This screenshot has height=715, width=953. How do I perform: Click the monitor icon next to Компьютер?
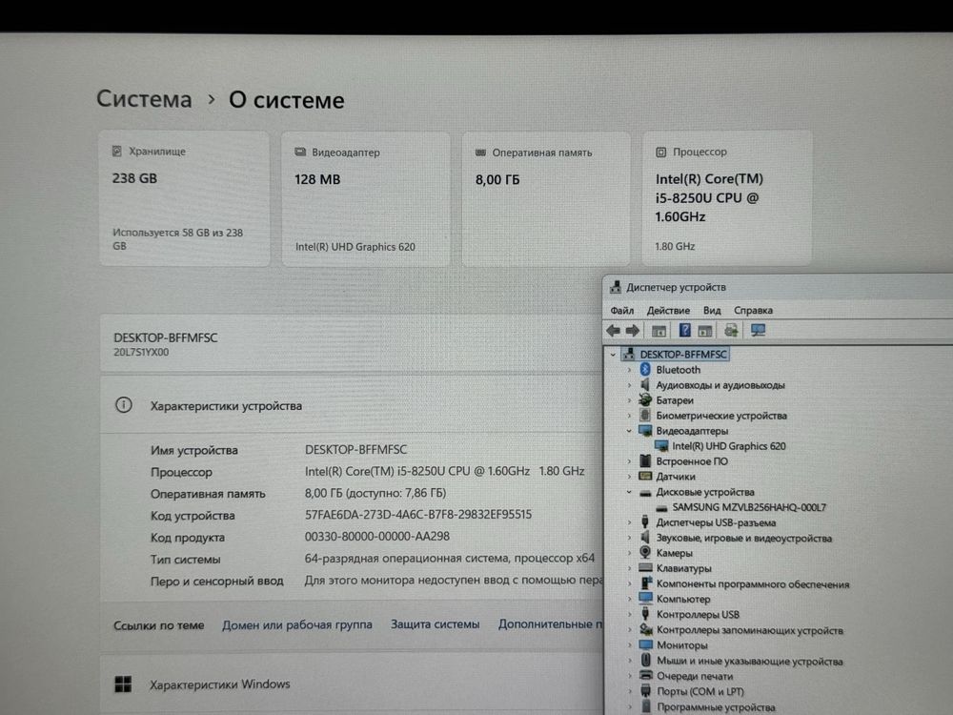[645, 599]
